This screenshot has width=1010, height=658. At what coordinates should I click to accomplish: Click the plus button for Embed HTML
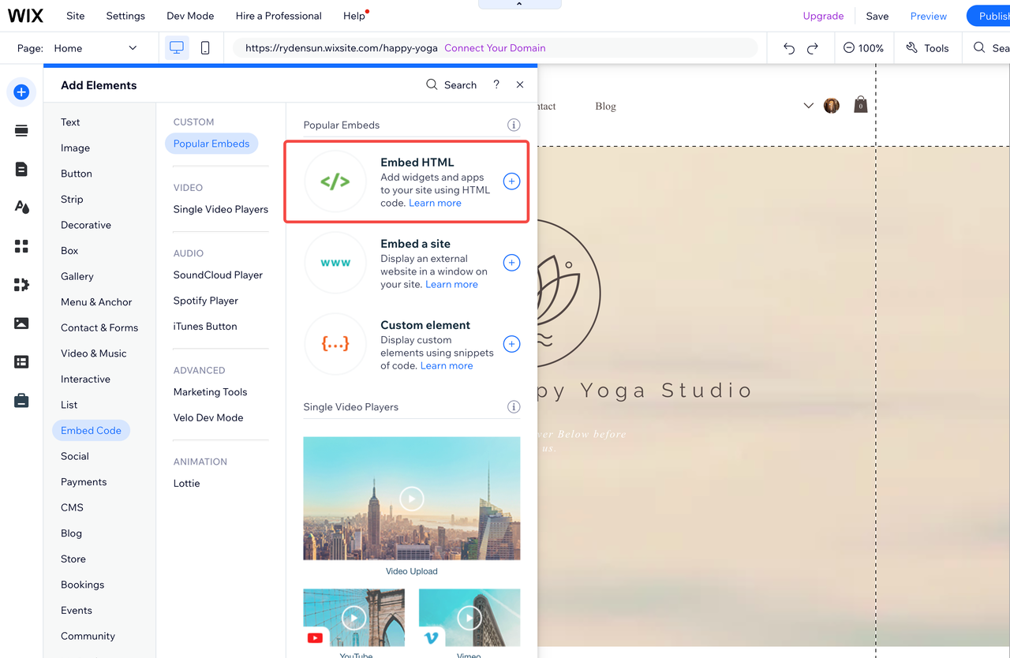coord(511,181)
